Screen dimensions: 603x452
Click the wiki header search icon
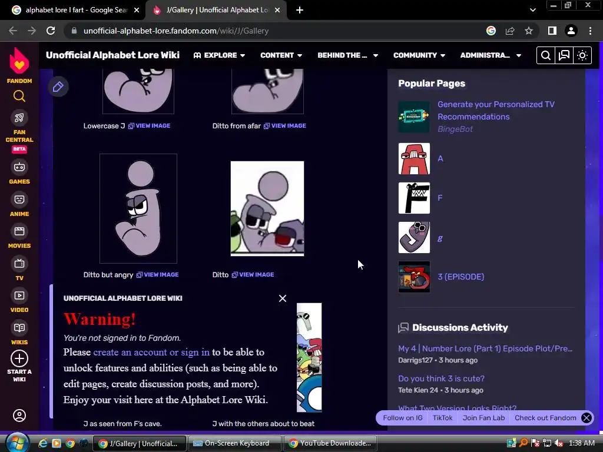[546, 55]
